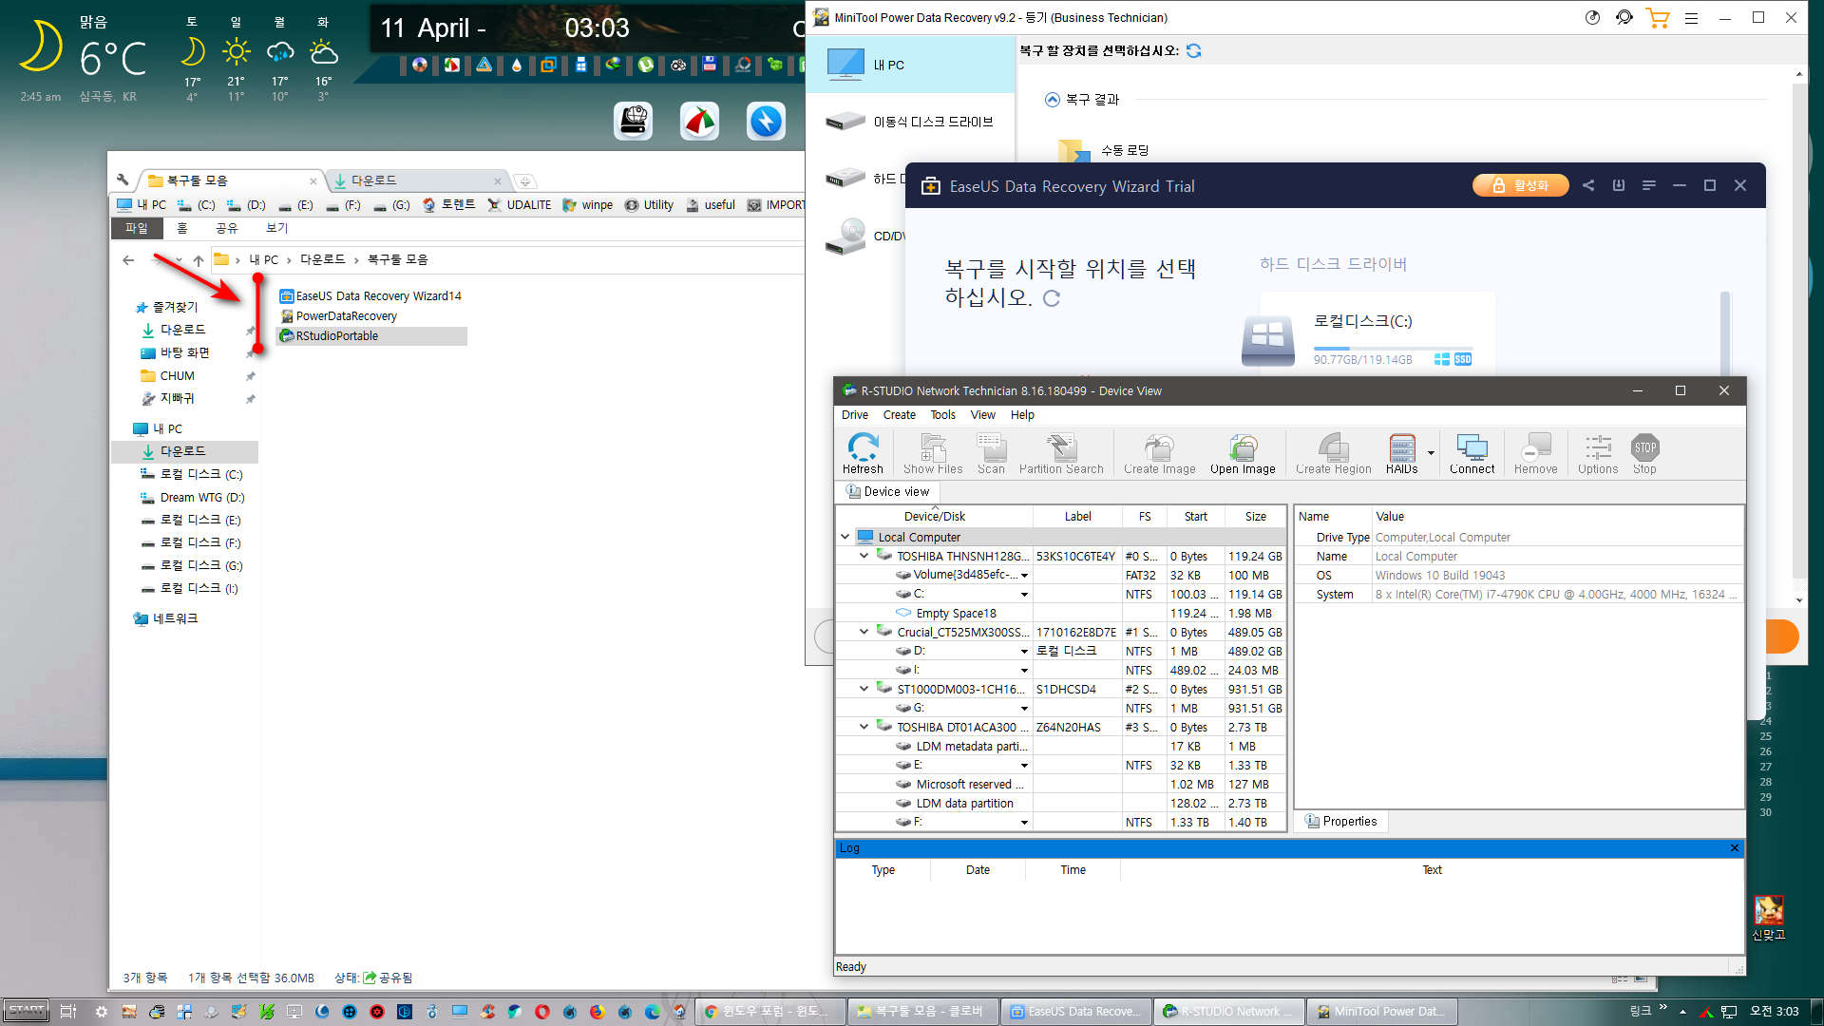Click Open Image in R-Studio toolbar
The image size is (1824, 1026).
tap(1243, 453)
